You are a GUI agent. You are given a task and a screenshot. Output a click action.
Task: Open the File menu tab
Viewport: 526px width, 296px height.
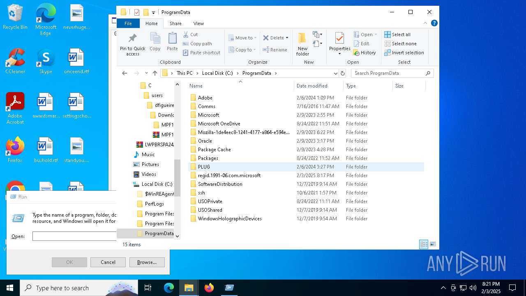128,23
